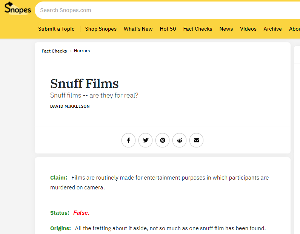Click the subtitle 'are they for real?'
This screenshot has width=300, height=234.
click(x=114, y=95)
